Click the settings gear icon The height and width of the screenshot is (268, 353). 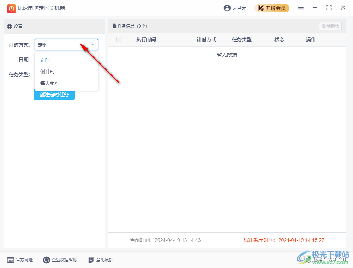10,26
